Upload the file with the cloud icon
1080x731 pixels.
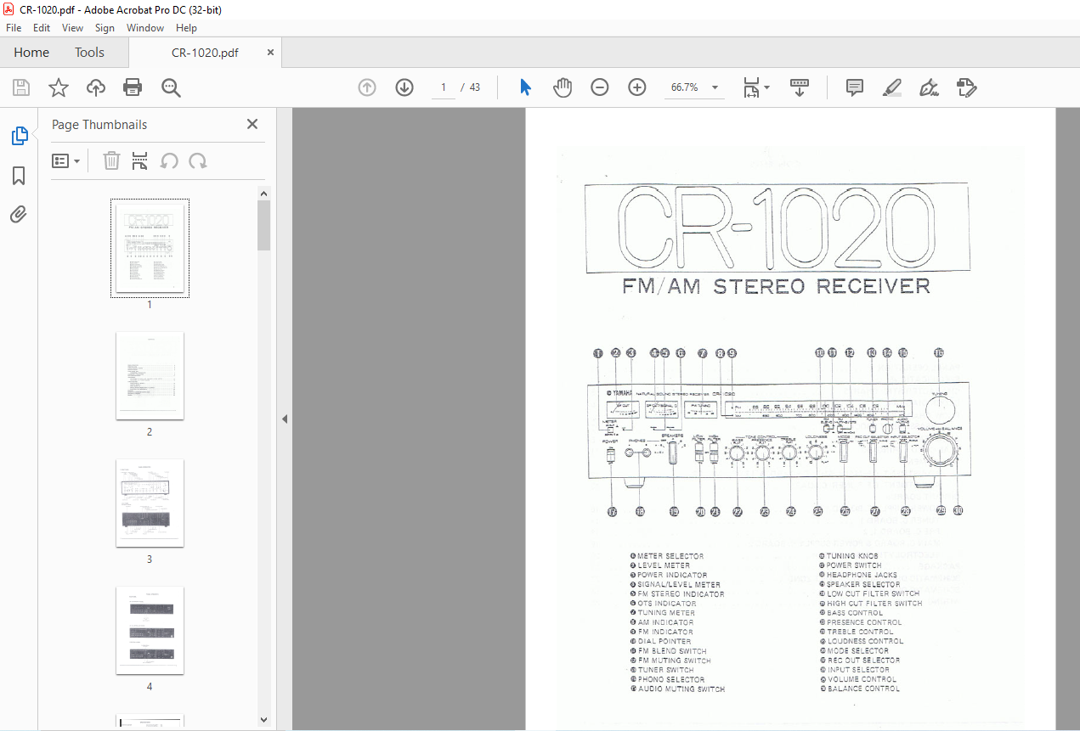coord(96,87)
